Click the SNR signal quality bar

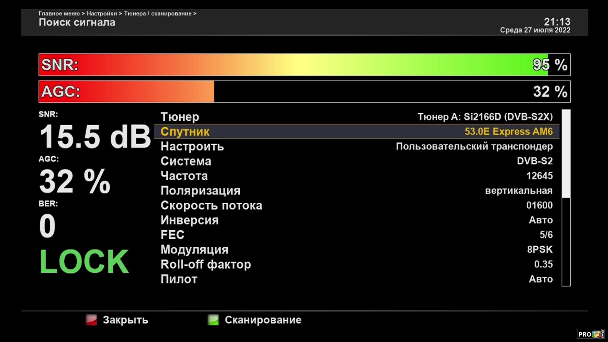click(304, 65)
